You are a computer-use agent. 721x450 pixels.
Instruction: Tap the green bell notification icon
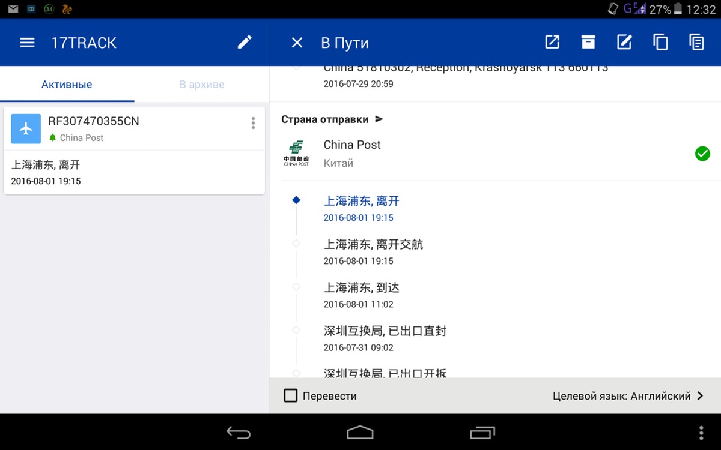(x=53, y=138)
